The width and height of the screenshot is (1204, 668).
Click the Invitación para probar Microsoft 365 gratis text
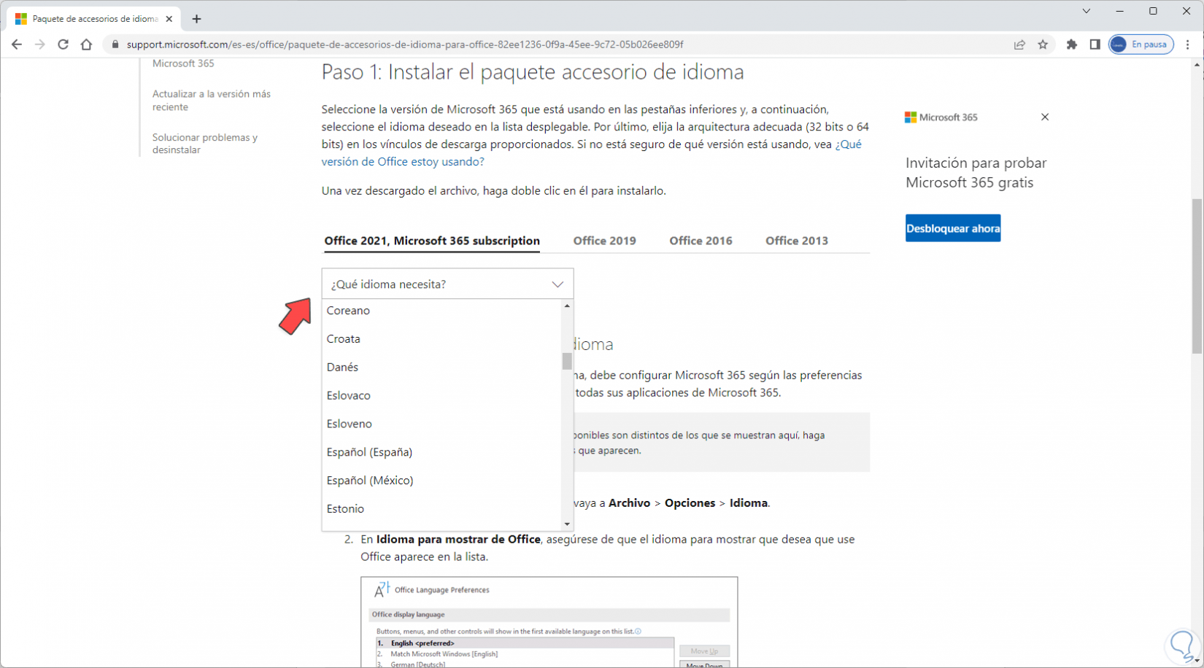(x=976, y=173)
